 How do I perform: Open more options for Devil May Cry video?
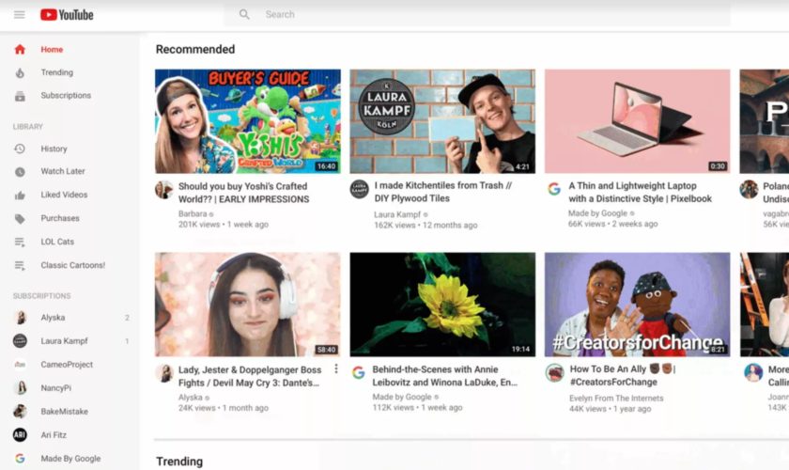(x=335, y=368)
